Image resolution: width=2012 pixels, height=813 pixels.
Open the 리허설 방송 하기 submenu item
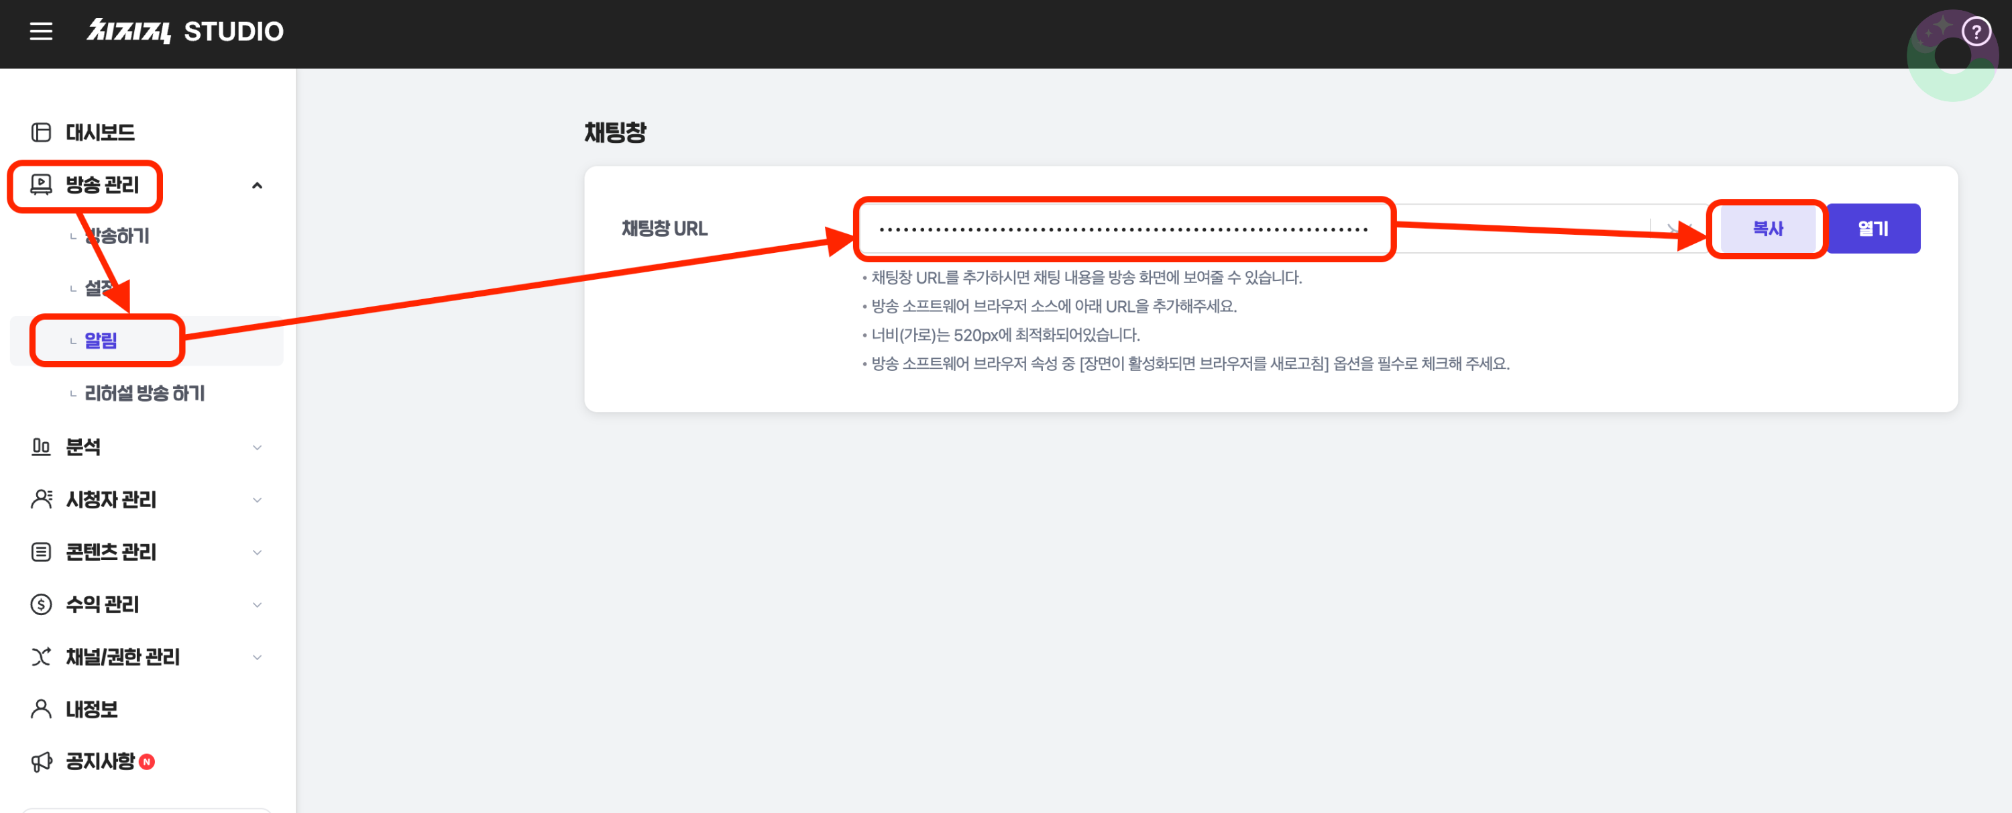click(x=144, y=393)
